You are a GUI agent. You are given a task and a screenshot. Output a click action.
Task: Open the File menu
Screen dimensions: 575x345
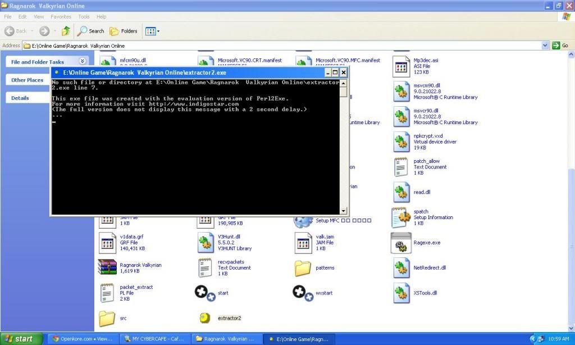pyautogui.click(x=8, y=16)
